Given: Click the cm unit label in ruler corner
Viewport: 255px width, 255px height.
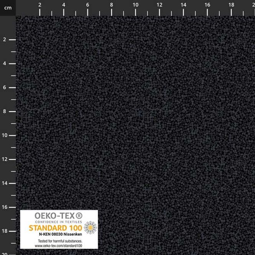Looking at the screenshot, I should pyautogui.click(x=8, y=8).
